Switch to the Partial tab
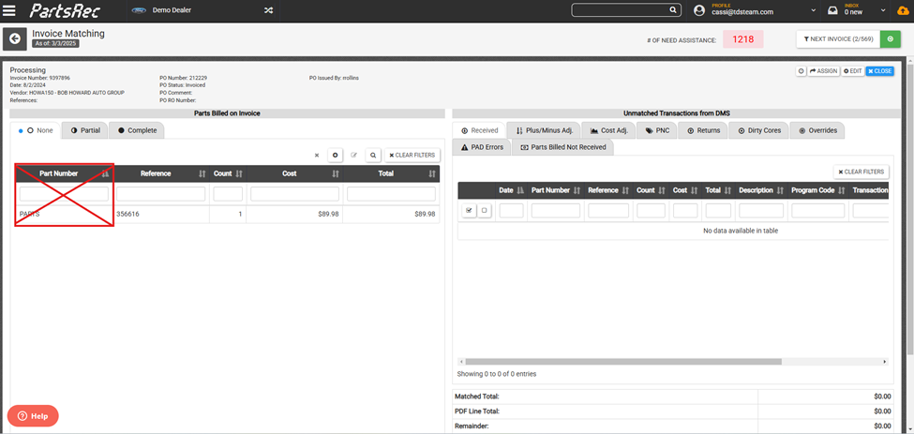The width and height of the screenshot is (914, 434). pos(85,130)
